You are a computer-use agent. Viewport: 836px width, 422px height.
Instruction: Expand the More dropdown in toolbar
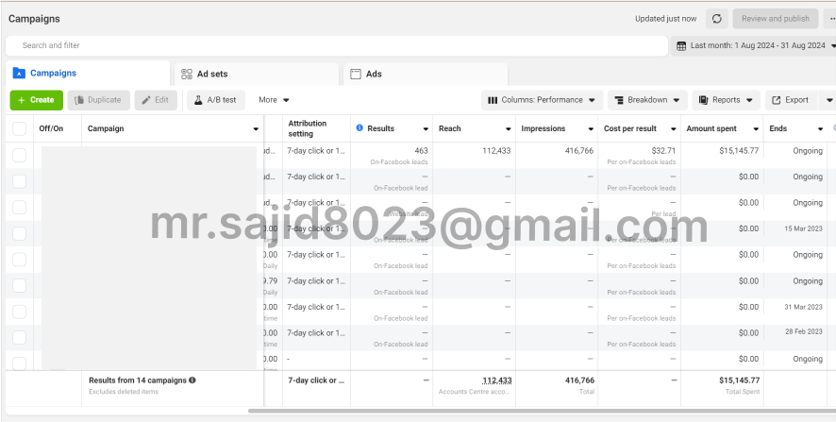274,100
